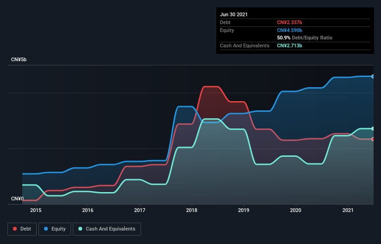Click the CN¥5b y-axis label

click(19, 60)
